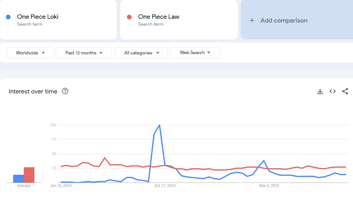Screen dimensions: 353x206
Task: Open the Worldwide region dropdown
Action: click(30, 53)
